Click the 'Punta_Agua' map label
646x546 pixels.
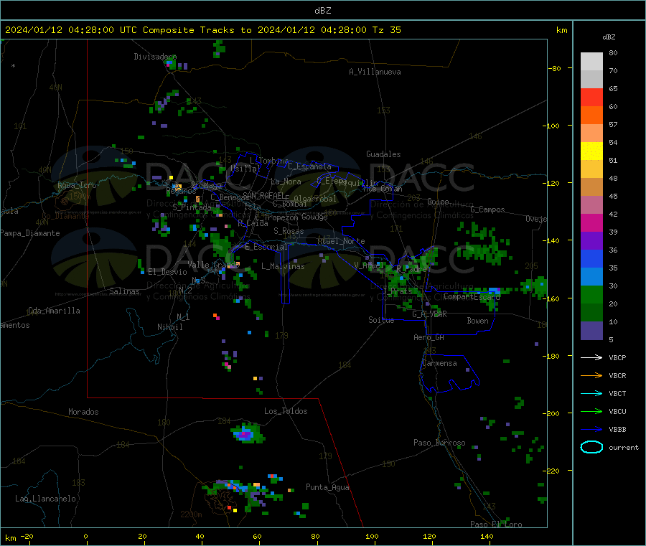pyautogui.click(x=327, y=487)
